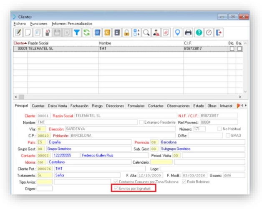262x209 pixels.
Task: Click the person with warning icon
Action: pos(156,32)
